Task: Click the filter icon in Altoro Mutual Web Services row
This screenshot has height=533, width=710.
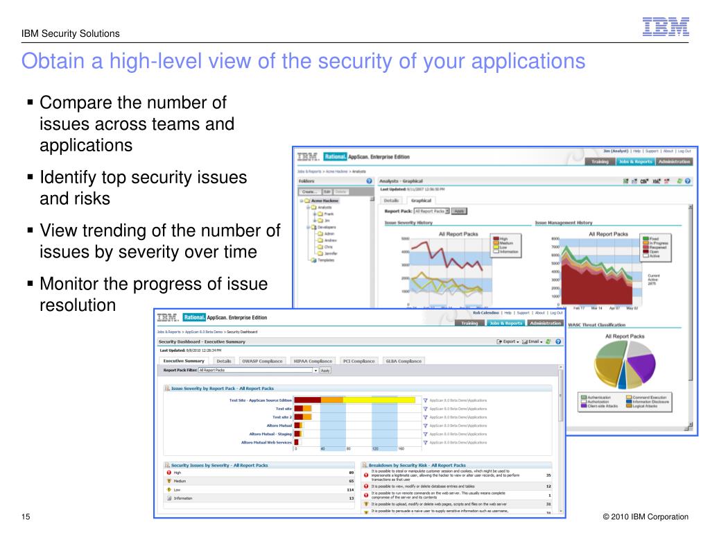Action: (425, 443)
